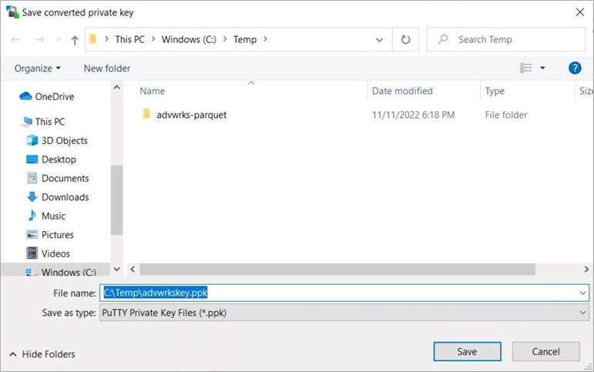The image size is (594, 372).
Task: Open the Organize dropdown menu
Action: [x=37, y=69]
